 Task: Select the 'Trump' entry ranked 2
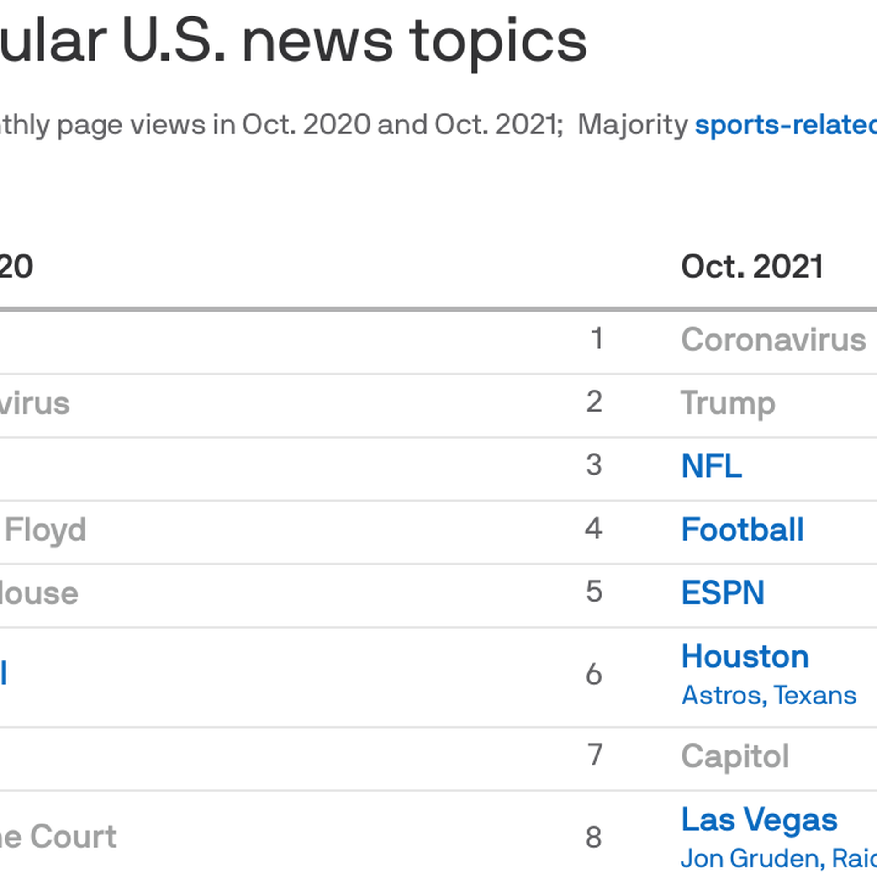(728, 404)
